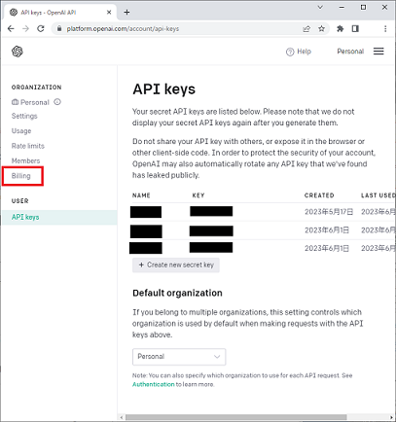Click Create new secret key button
The image size is (396, 422).
click(x=176, y=264)
